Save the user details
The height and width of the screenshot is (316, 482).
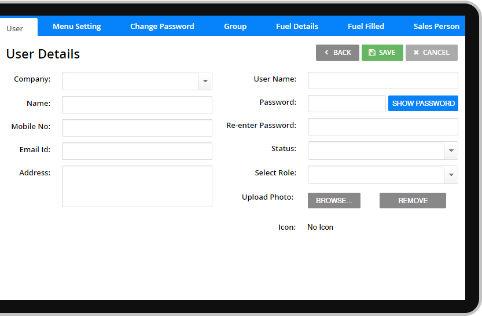point(382,53)
